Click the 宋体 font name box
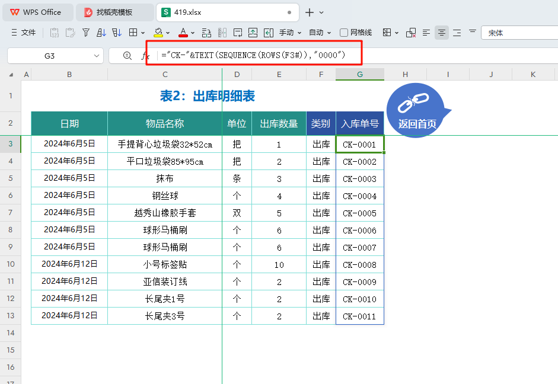The image size is (558, 384). tap(519, 33)
